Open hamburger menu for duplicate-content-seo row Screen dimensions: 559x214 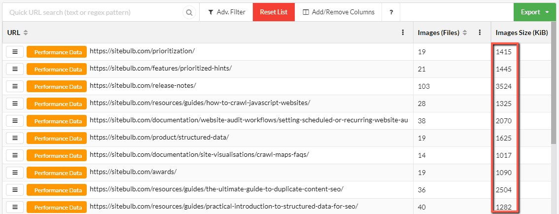(x=15, y=189)
